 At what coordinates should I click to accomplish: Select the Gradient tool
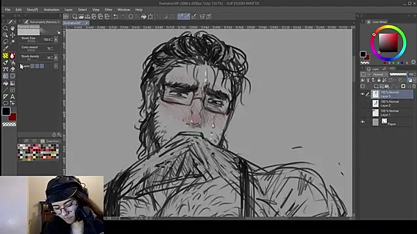pos(12,83)
